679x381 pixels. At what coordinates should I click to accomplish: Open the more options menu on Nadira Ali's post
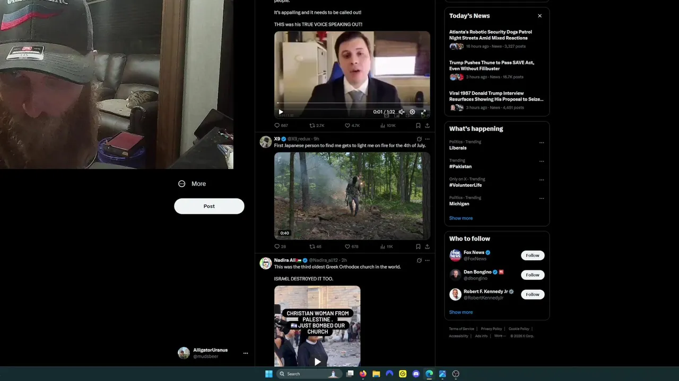[427, 260]
